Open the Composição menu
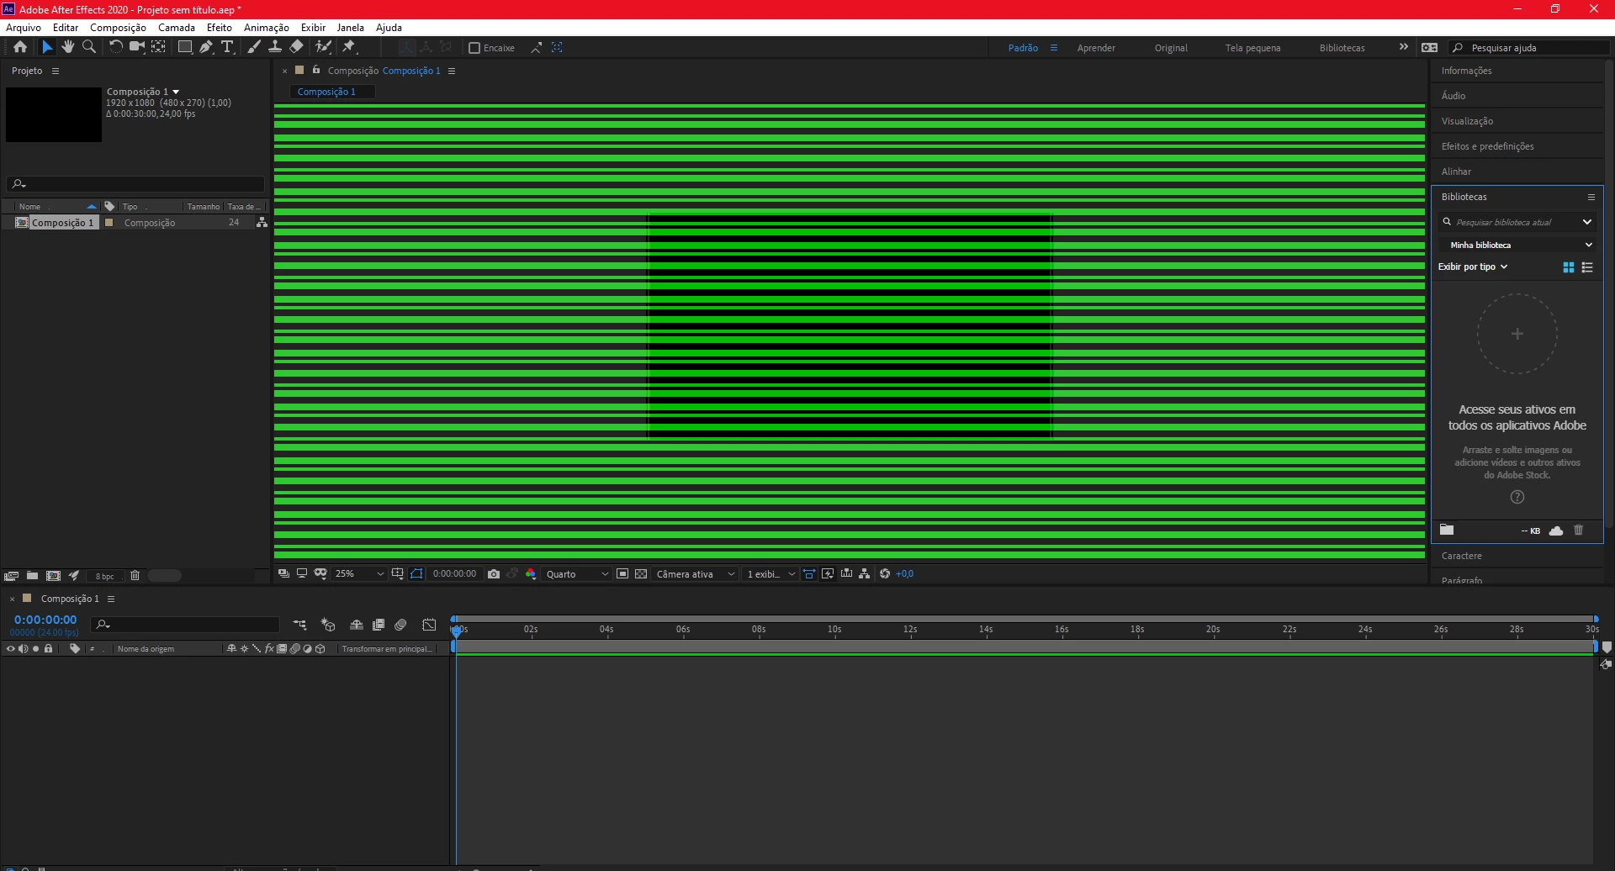Viewport: 1615px width, 871px height. pyautogui.click(x=118, y=28)
